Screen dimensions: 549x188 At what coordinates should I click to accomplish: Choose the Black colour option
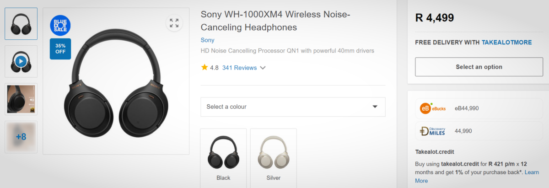(223, 158)
